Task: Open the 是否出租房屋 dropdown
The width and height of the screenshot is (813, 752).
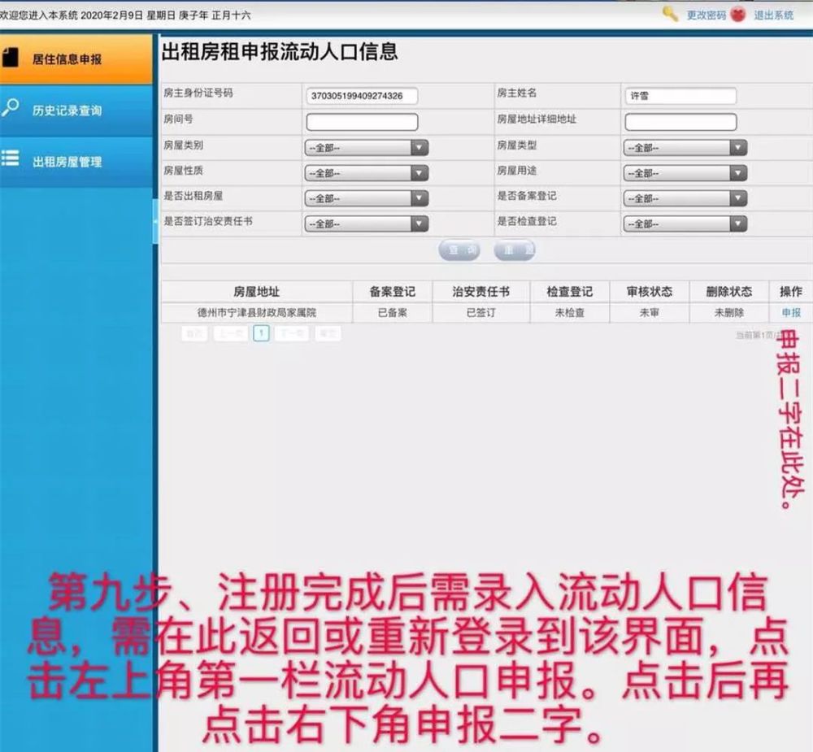Action: [x=367, y=198]
